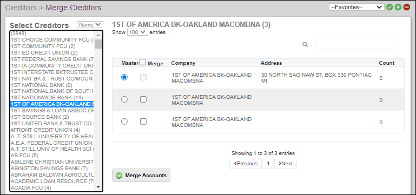Click the magnifying glass search icon
Image resolution: width=416 pixels, height=195 pixels.
[305, 44]
